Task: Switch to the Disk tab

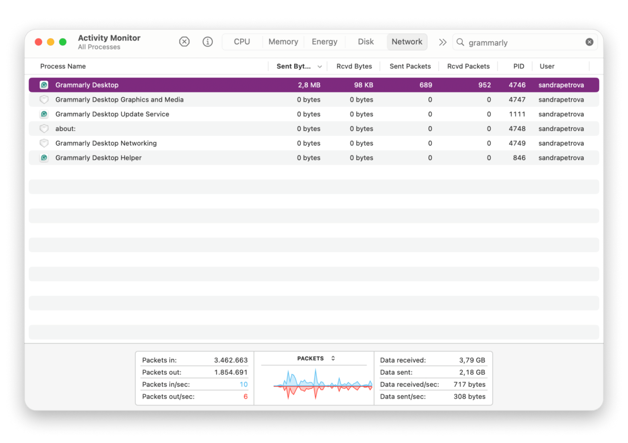Action: tap(366, 42)
